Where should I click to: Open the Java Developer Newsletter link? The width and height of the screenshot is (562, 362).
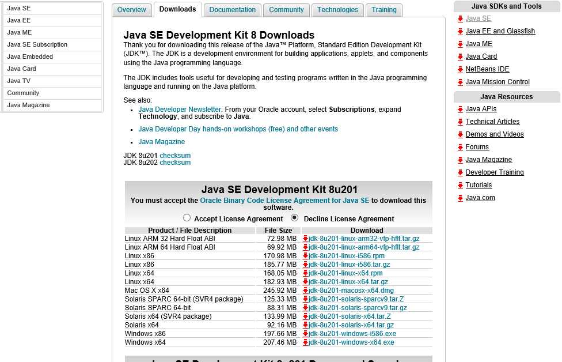coord(180,110)
